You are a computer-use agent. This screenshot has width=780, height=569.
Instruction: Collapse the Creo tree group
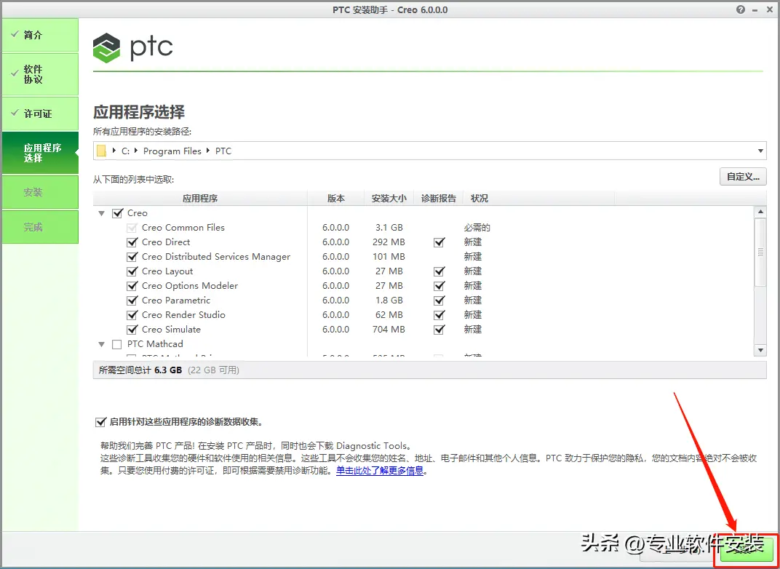click(101, 213)
